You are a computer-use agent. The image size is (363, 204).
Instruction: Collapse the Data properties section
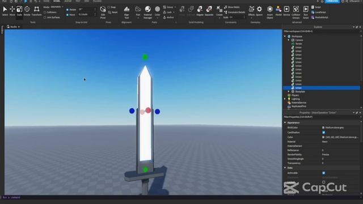(x=285, y=168)
